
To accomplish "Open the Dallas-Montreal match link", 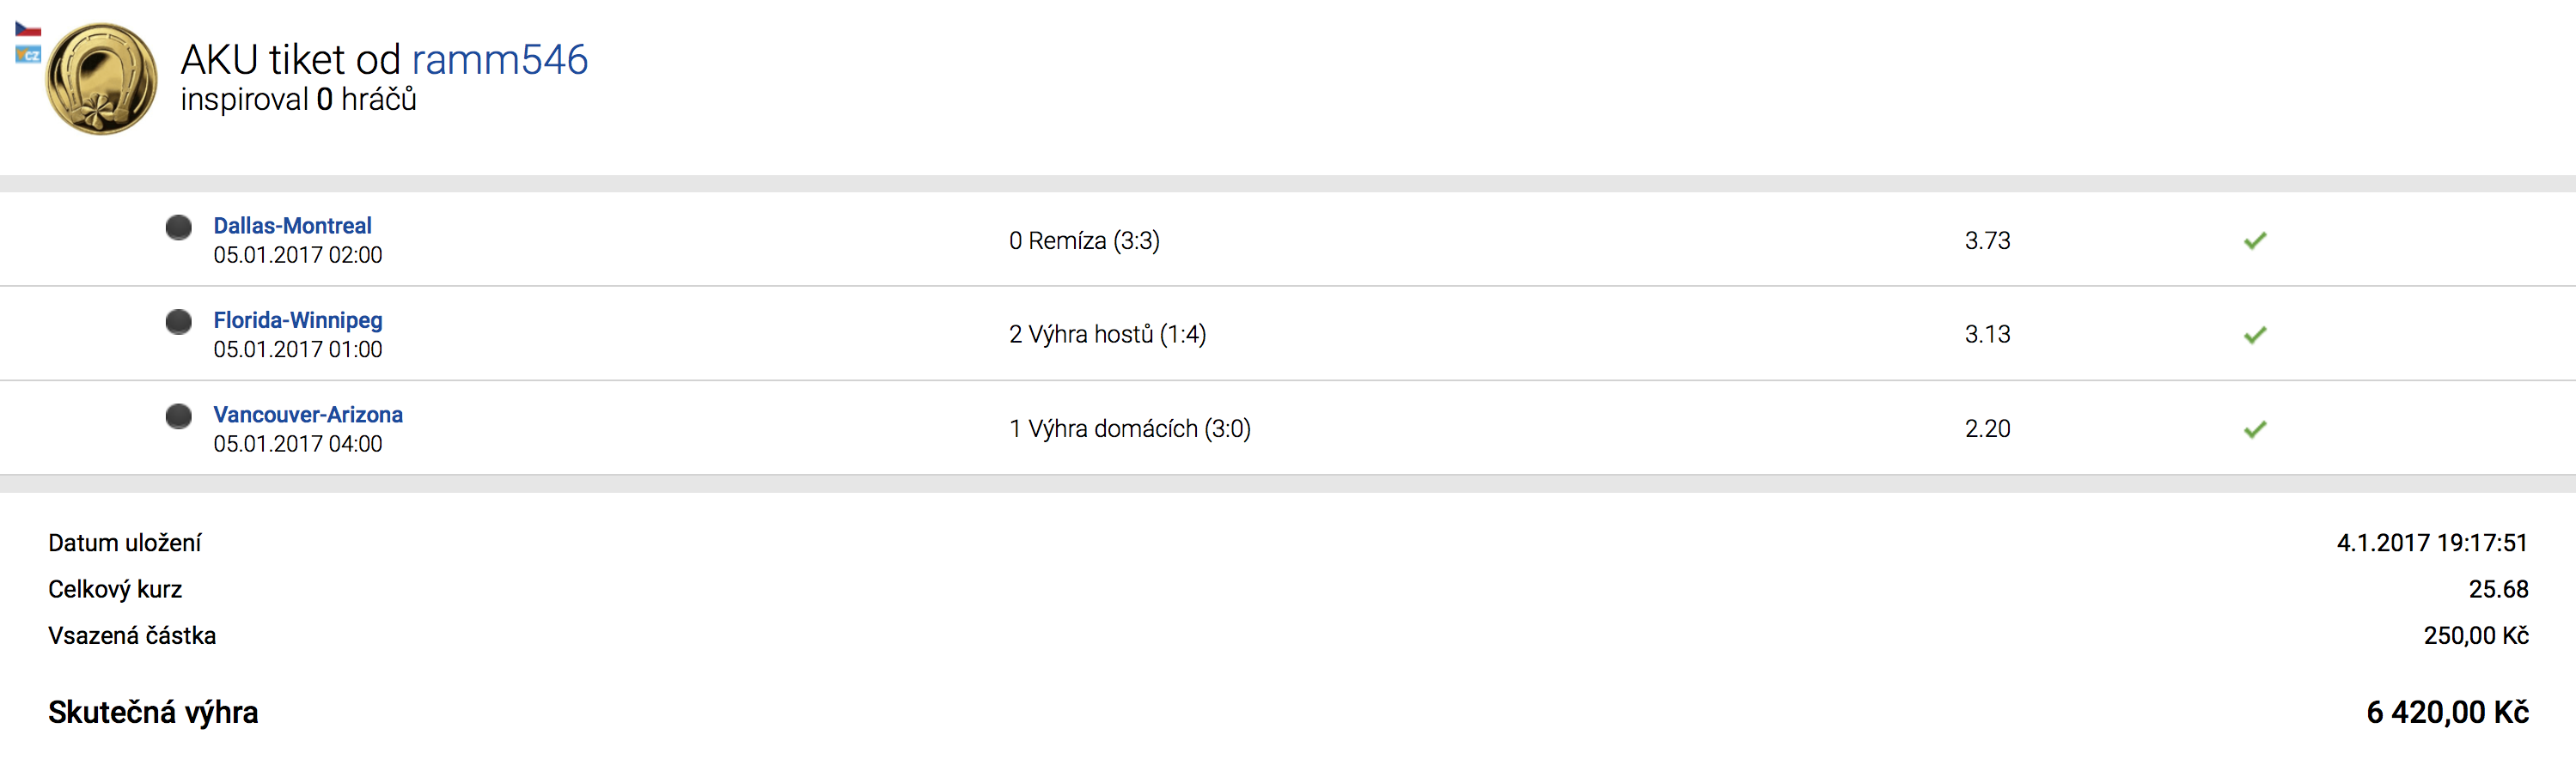I will click(292, 226).
